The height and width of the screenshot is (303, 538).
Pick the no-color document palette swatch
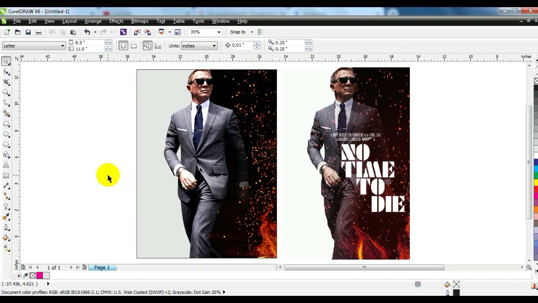pyautogui.click(x=33, y=276)
